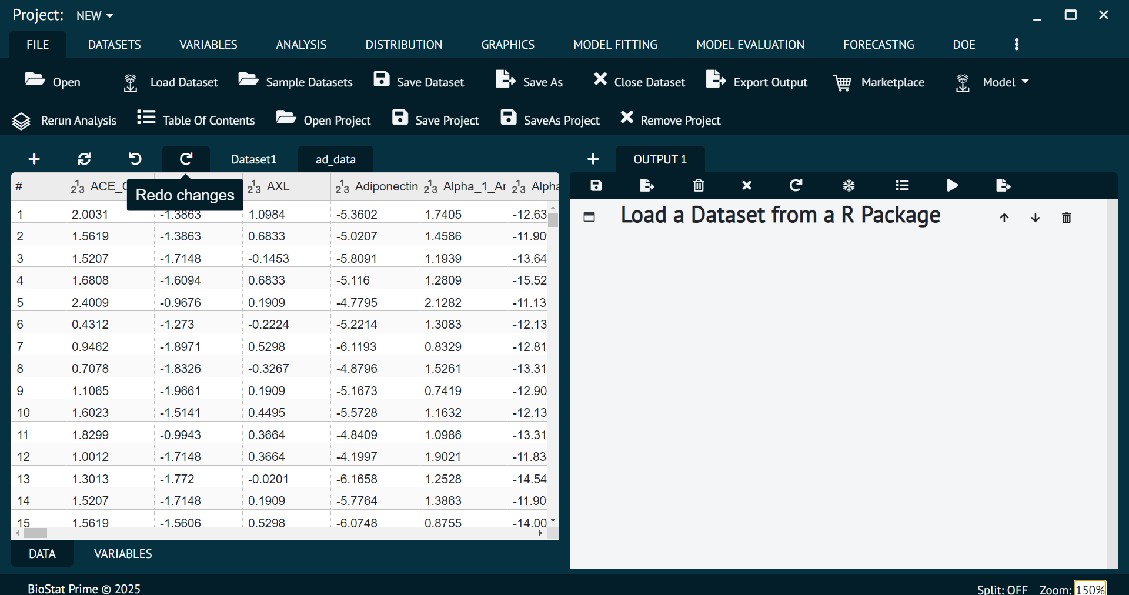Expand the Project NEW dropdown
Image resolution: width=1129 pixels, height=595 pixels.
point(95,16)
